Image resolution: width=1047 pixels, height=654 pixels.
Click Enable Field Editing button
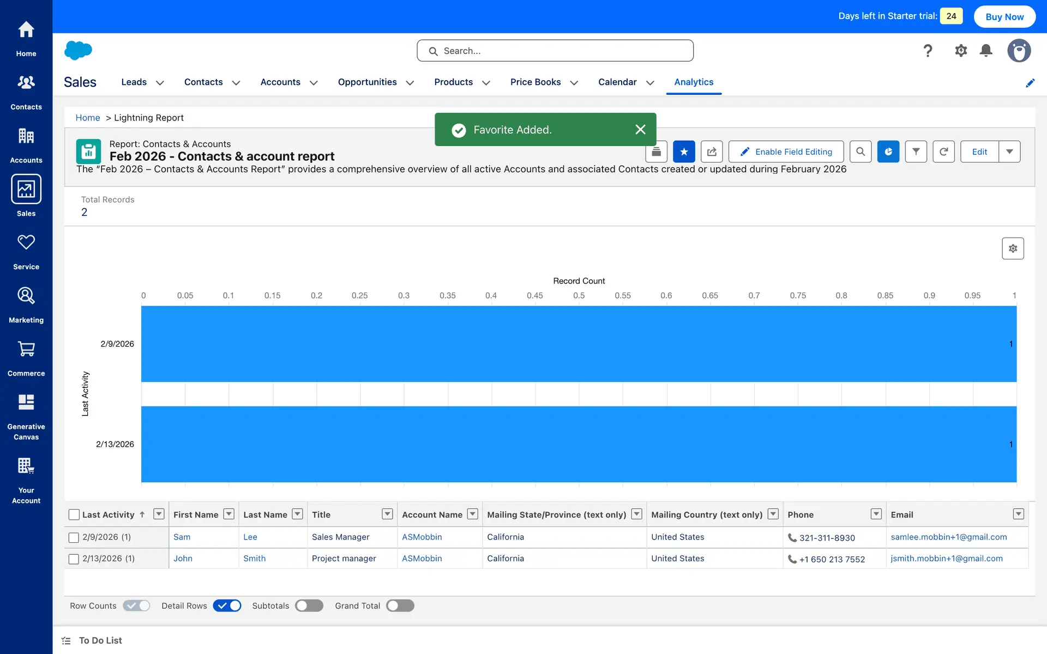coord(786,152)
